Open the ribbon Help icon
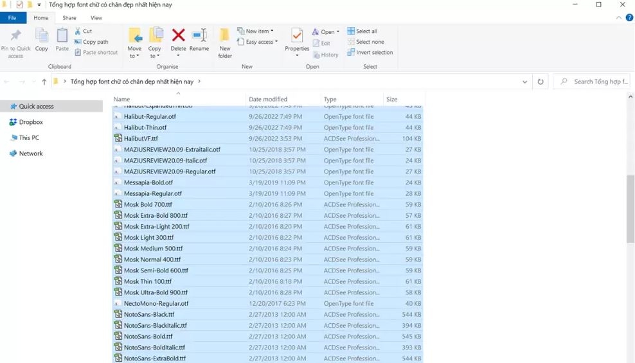635x363 pixels. click(629, 17)
